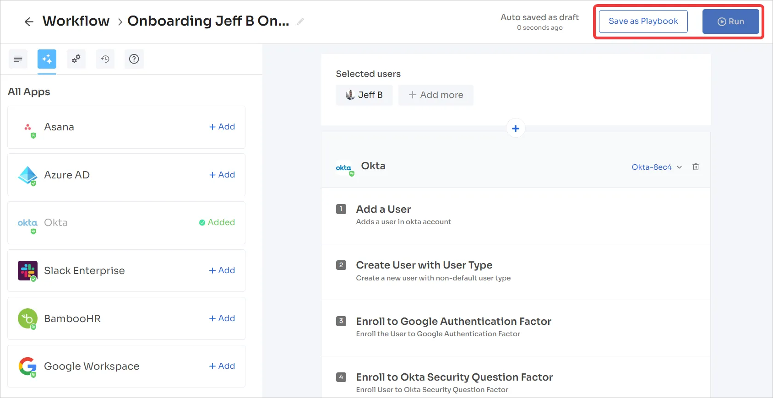The width and height of the screenshot is (773, 398).
Task: Open the list view tab icon
Action: click(x=18, y=59)
